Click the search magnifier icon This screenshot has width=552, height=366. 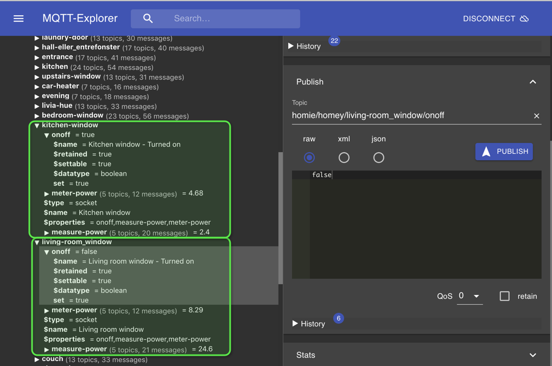coord(148,18)
